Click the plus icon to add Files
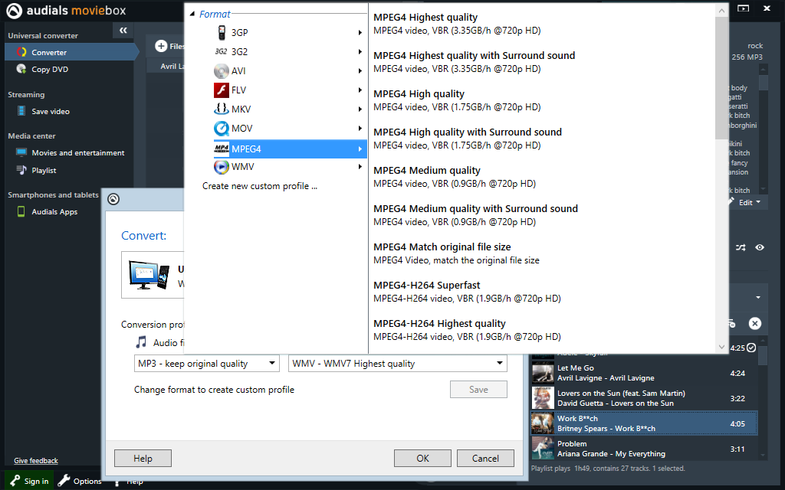 click(161, 46)
